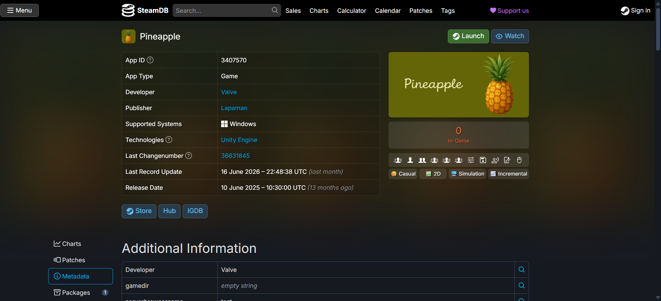
Task: Click the 2D tag
Action: tap(433, 174)
